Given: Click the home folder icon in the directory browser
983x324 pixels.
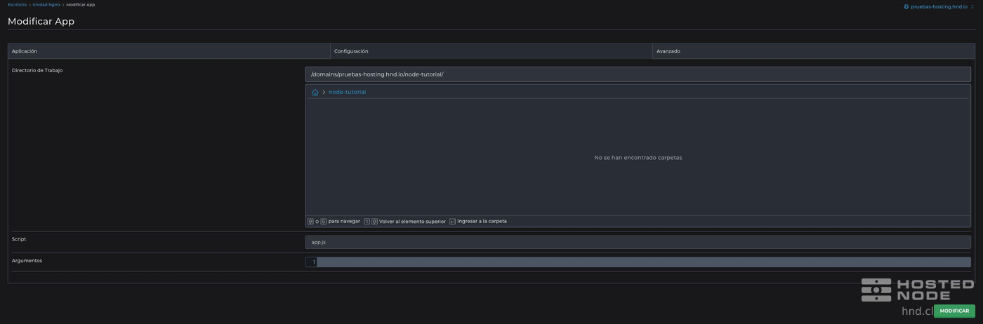Looking at the screenshot, I should point(315,92).
